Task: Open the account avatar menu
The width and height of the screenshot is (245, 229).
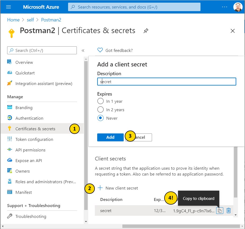Action: pos(238,7)
